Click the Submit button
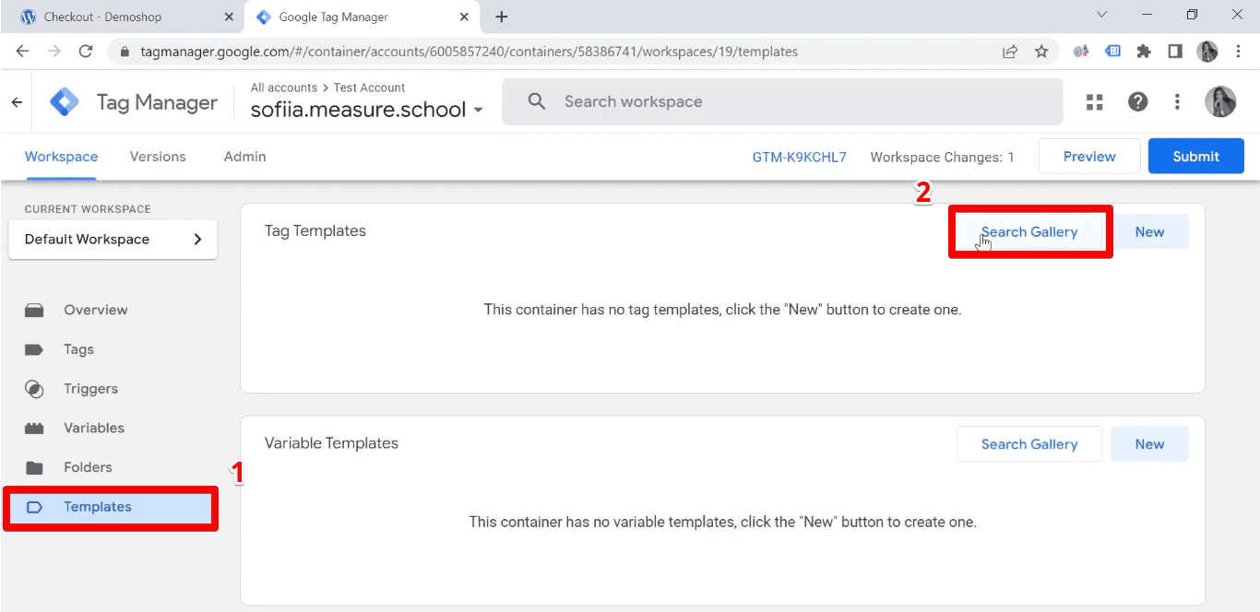The width and height of the screenshot is (1260, 612). point(1195,156)
